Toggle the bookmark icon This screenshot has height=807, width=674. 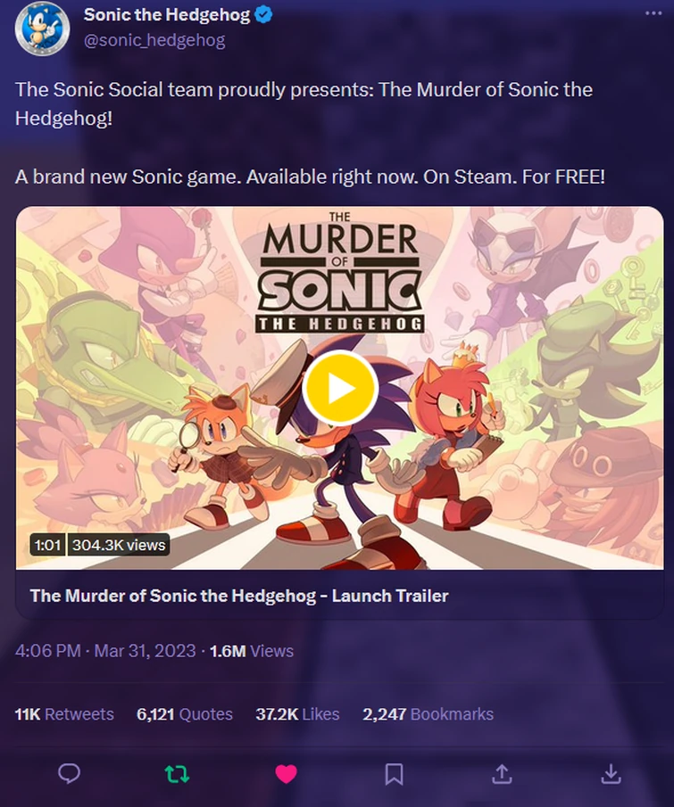click(394, 773)
